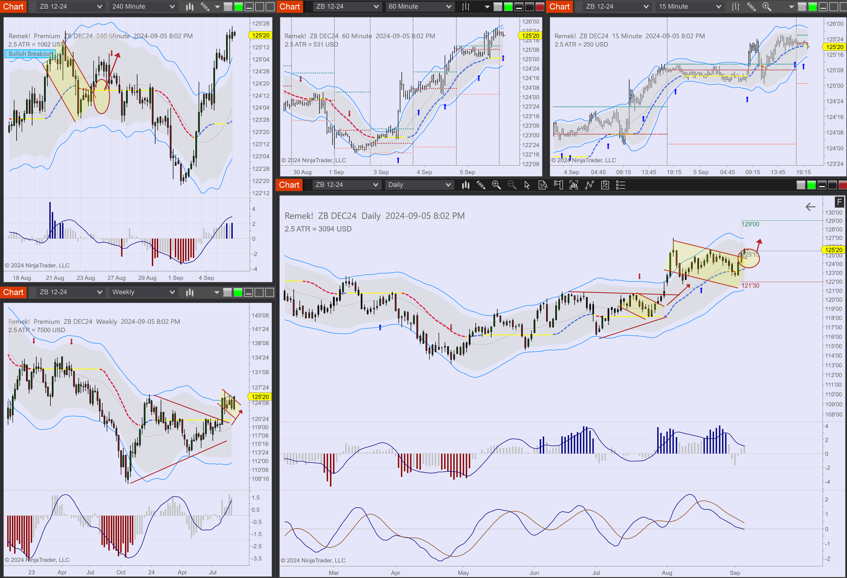Click the 125'20 price marker on the Daily chart axis
Image resolution: width=847 pixels, height=578 pixels.
[833, 250]
